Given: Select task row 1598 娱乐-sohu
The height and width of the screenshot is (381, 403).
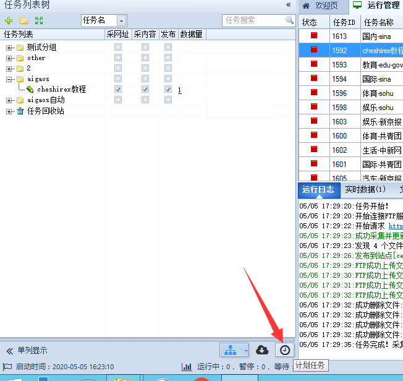Looking at the screenshot, I should click(351, 107).
